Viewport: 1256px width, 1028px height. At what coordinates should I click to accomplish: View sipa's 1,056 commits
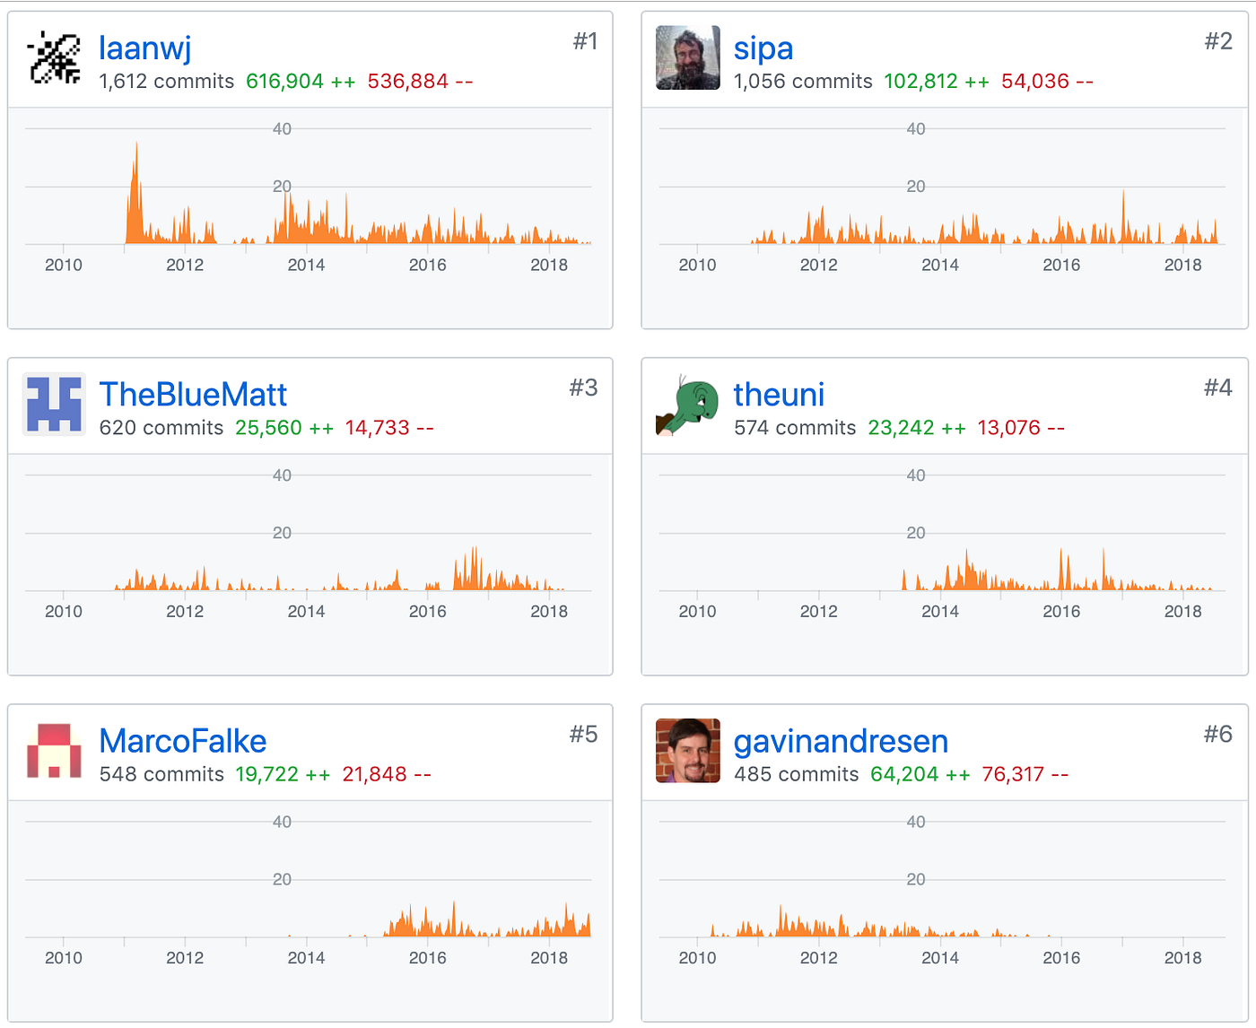(803, 82)
